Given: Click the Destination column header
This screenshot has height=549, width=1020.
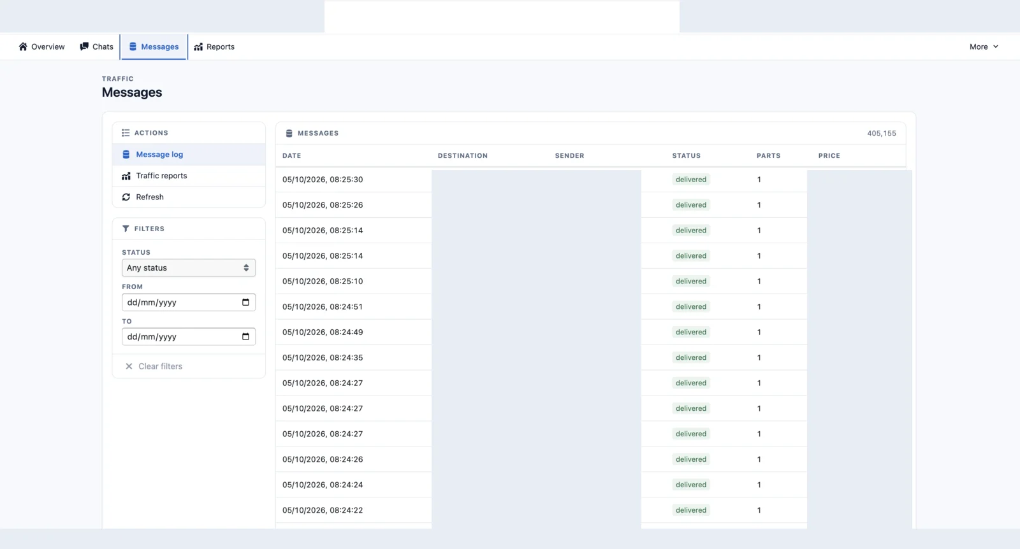Looking at the screenshot, I should (x=463, y=155).
